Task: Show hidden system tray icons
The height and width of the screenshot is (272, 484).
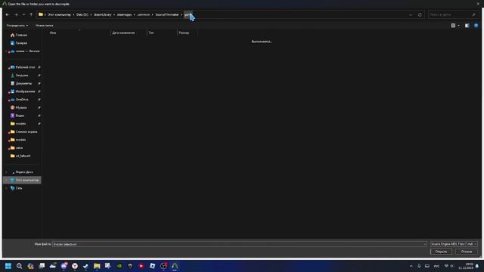Action: coord(411,266)
